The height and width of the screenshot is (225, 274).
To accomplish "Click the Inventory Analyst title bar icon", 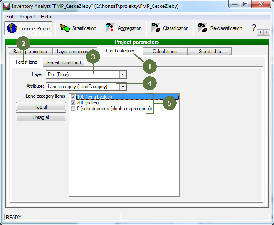I will (x=7, y=6).
